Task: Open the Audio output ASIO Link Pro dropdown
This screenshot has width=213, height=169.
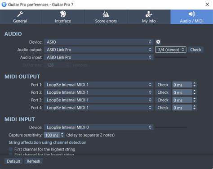Action: point(99,50)
